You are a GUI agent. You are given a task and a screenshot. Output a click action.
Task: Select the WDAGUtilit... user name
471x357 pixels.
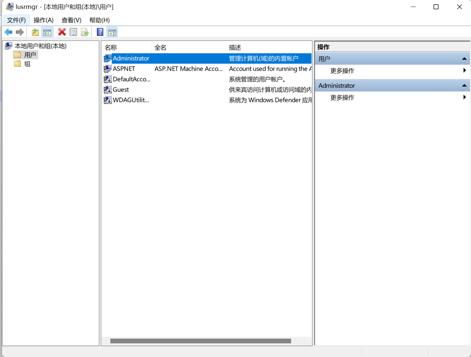tap(131, 100)
